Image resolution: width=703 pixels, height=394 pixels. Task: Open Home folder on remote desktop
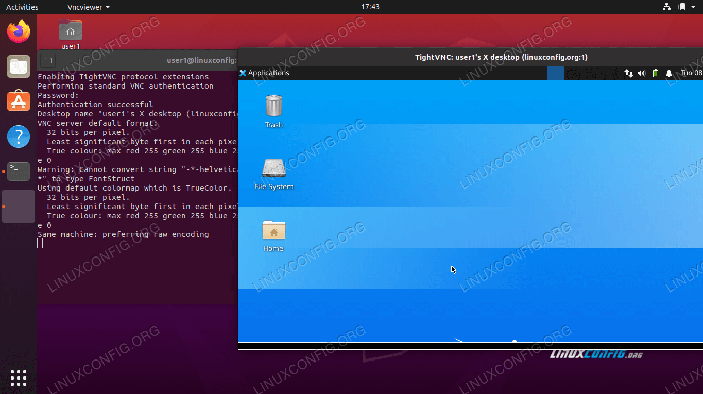[273, 236]
